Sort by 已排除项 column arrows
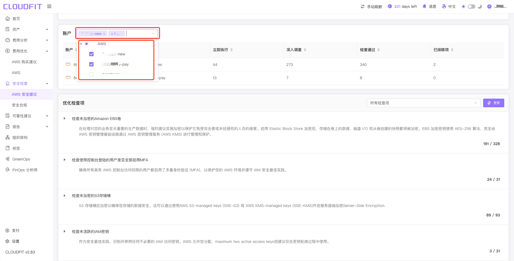Image resolution: width=514 pixels, height=261 pixels. point(452,50)
